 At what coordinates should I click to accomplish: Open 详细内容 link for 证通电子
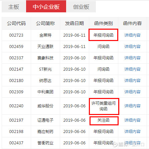pyautogui.click(x=132, y=120)
